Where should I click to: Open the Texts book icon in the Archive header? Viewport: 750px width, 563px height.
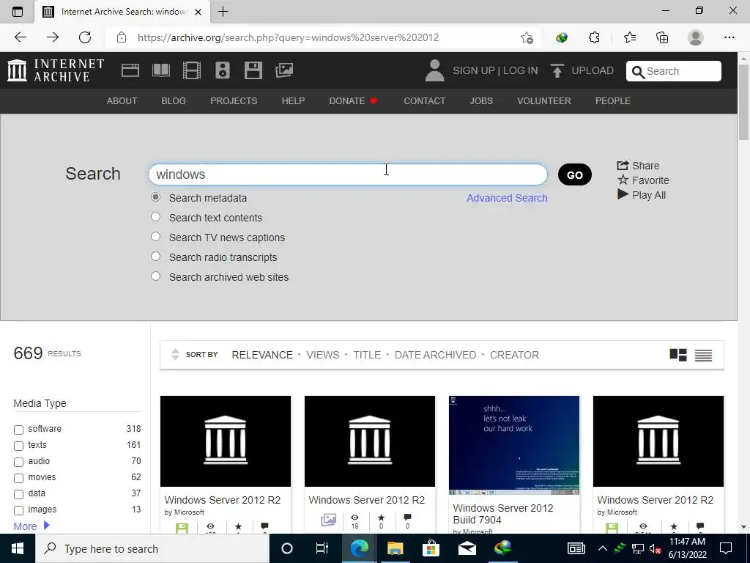click(160, 70)
